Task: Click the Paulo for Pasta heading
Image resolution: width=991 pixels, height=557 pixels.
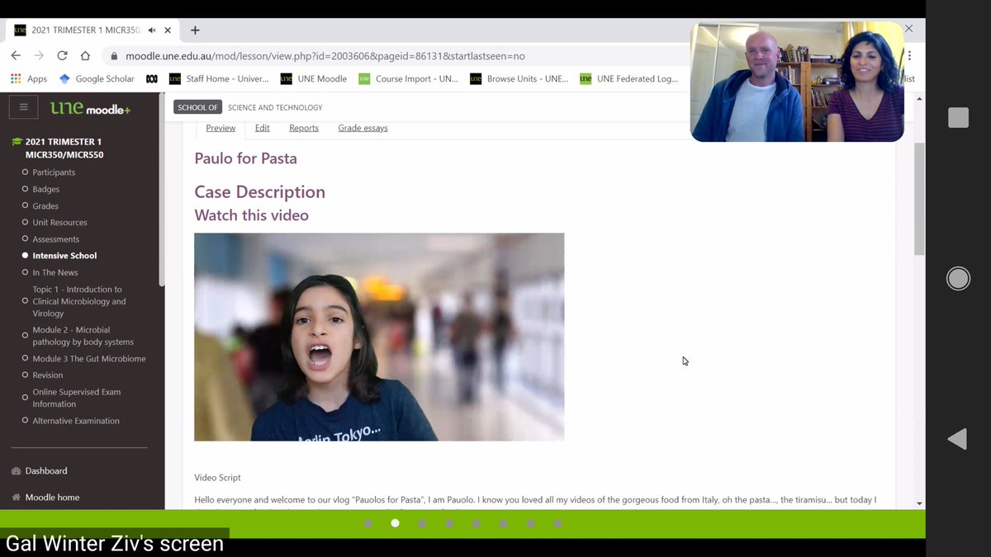Action: (245, 158)
